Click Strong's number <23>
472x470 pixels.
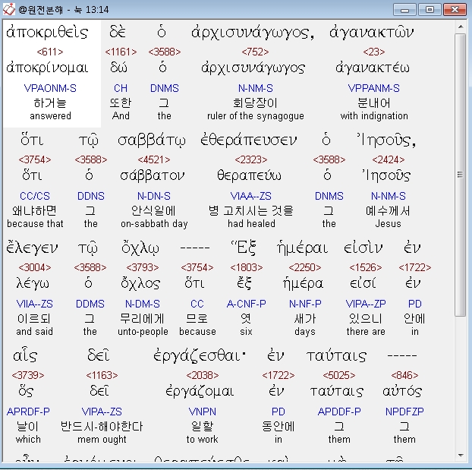pos(374,52)
